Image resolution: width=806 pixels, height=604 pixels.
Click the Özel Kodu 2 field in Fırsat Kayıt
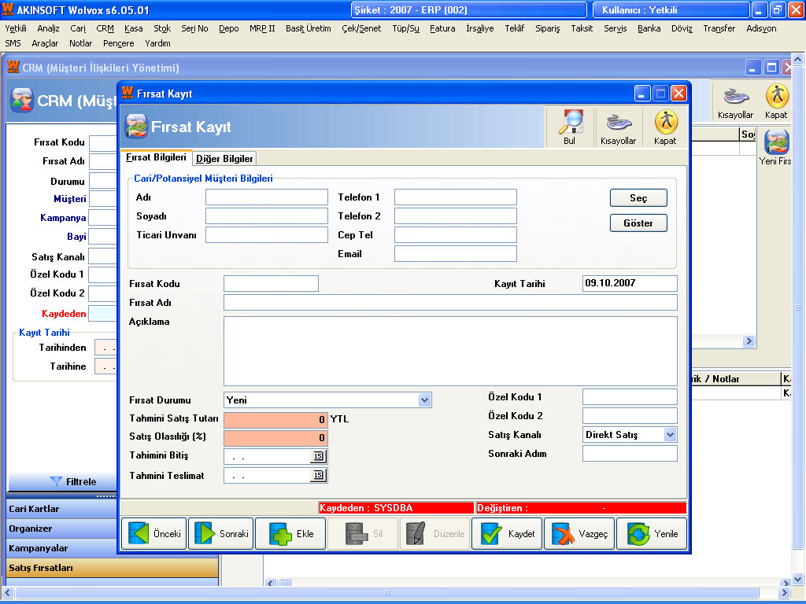[630, 416]
